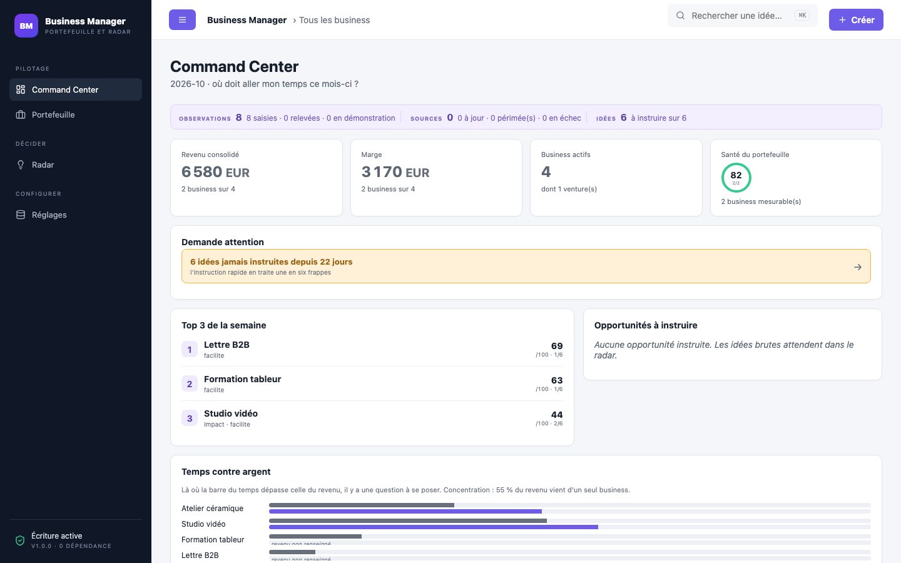The width and height of the screenshot is (901, 563).
Task: Click the Créer button
Action: pos(856,20)
